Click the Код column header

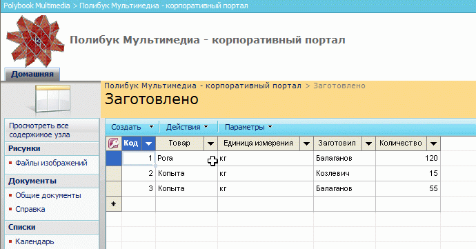(132, 143)
